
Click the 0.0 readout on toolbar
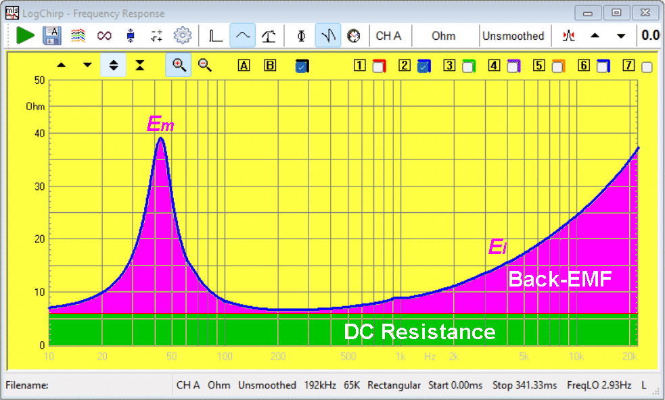click(651, 35)
